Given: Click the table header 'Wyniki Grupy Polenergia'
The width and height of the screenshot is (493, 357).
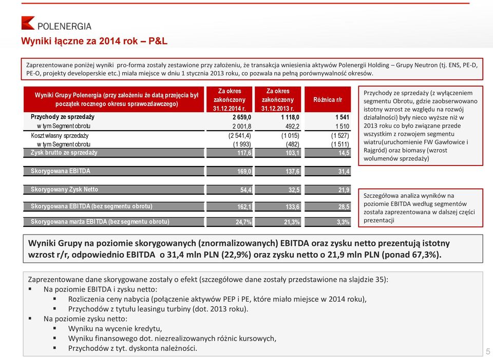Looking at the screenshot, I should coord(114,99).
